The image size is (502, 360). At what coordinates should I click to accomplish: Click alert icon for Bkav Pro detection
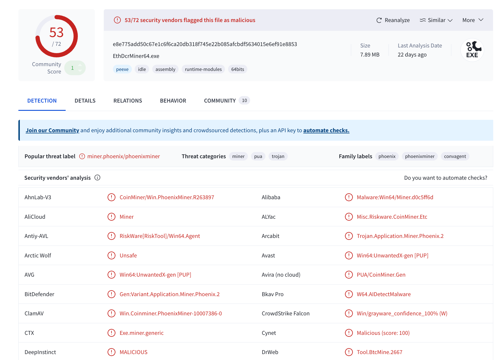click(349, 294)
